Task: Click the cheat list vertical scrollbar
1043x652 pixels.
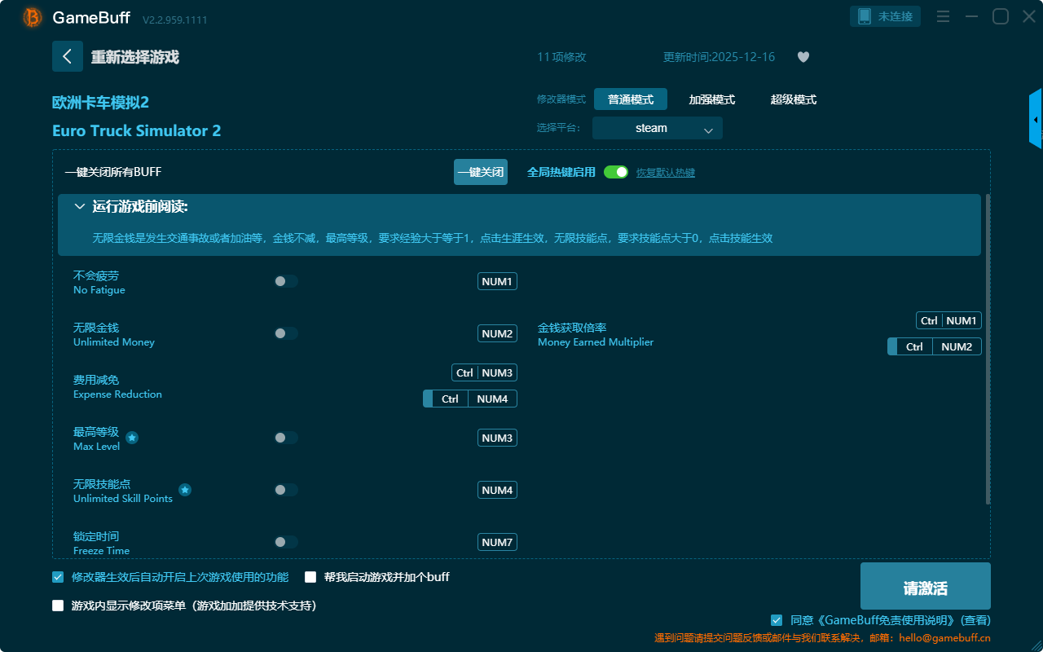Action: point(988,349)
